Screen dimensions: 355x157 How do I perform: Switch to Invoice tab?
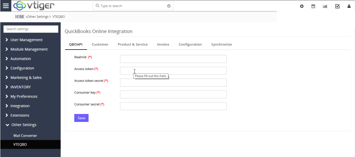click(163, 44)
